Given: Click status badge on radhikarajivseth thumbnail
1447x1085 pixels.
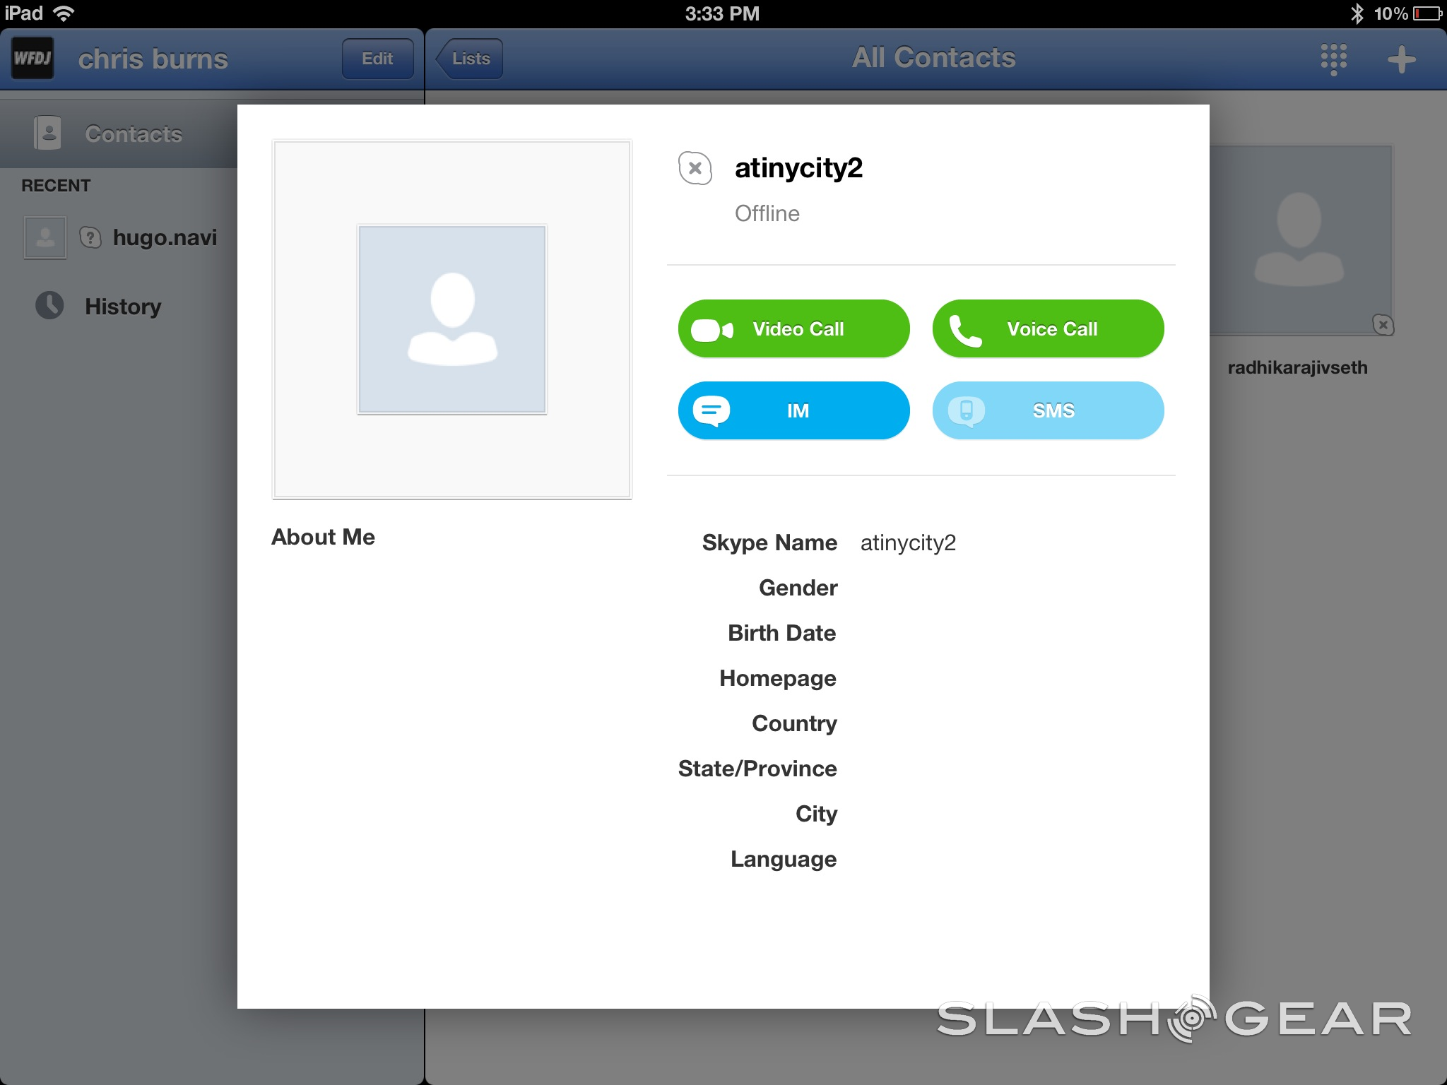Looking at the screenshot, I should point(1383,325).
